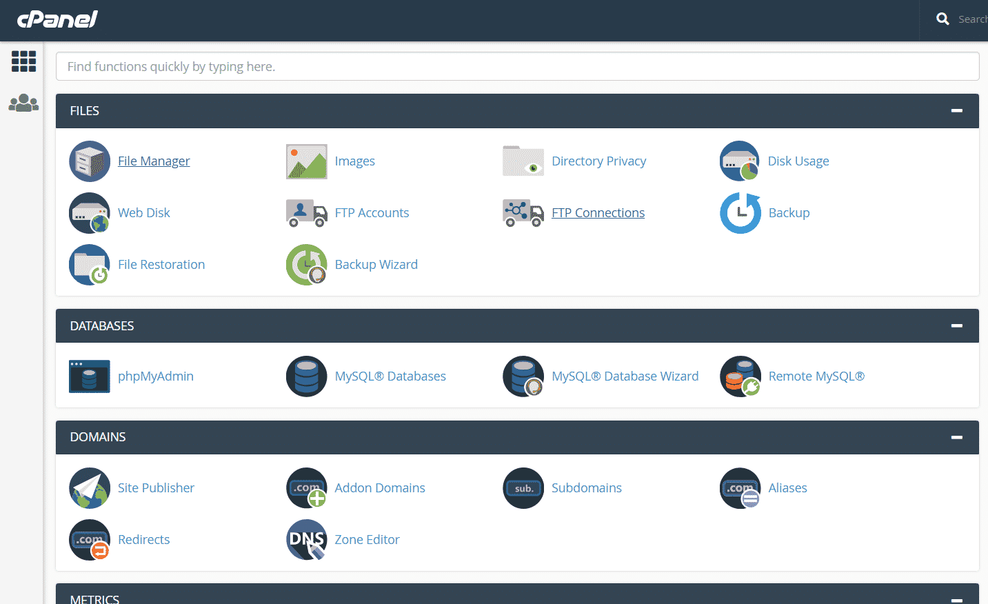Click the FTP Accounts truck icon

point(307,213)
